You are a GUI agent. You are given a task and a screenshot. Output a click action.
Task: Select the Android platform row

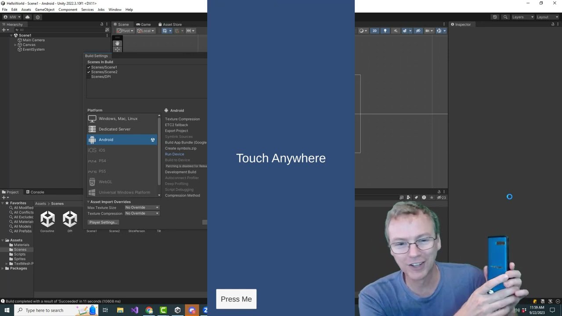click(x=122, y=140)
